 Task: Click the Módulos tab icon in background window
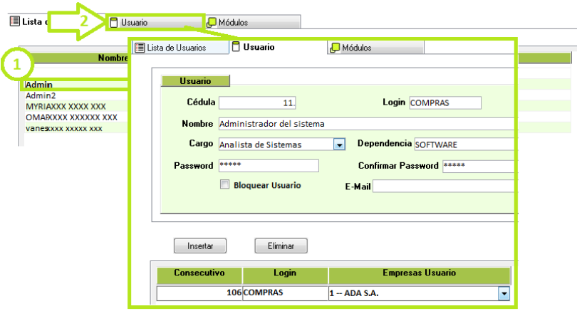pos(212,23)
